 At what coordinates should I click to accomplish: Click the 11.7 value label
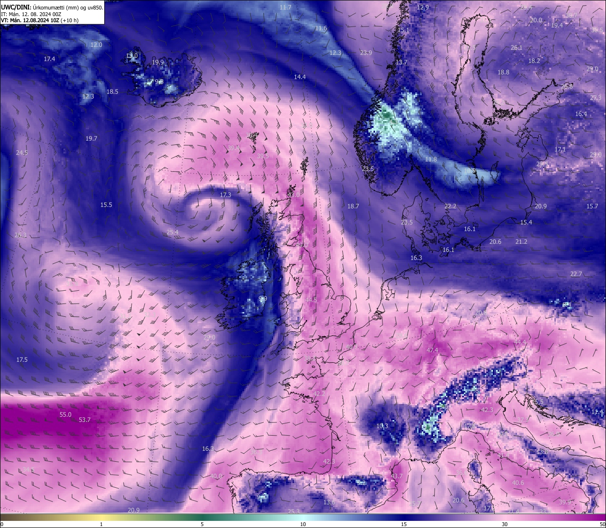point(285,7)
